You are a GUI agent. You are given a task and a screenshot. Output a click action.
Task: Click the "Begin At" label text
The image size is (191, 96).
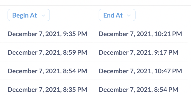(x=25, y=15)
